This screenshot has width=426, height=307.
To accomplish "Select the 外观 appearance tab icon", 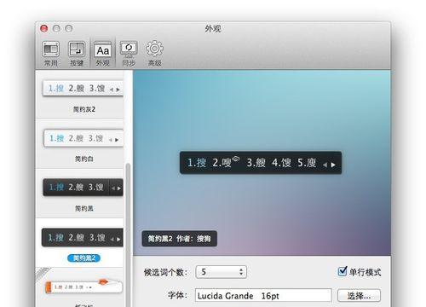I will pos(102,54).
